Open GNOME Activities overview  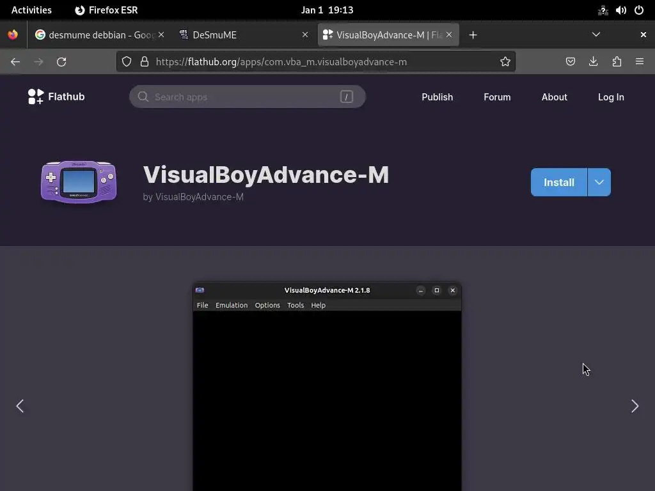pos(31,10)
